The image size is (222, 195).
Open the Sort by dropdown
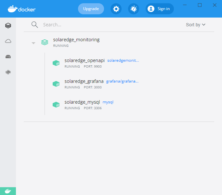196,25
